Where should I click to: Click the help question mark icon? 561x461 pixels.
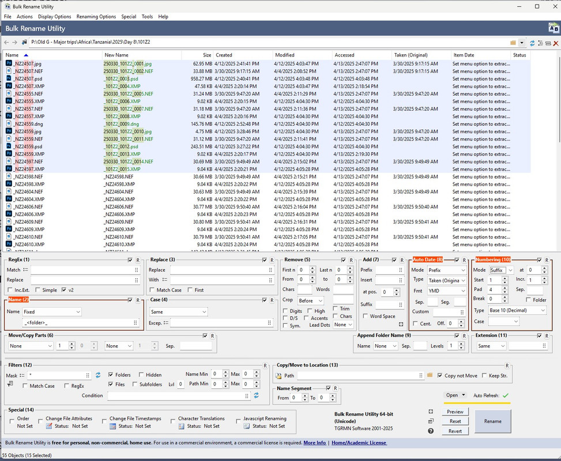coord(431,431)
